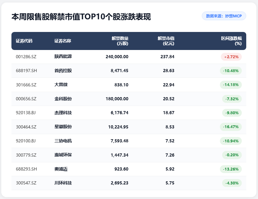Click the 数据来源：妙想MCP badge
The image size is (258, 199).
click(224, 16)
